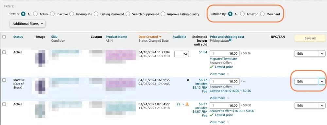The height and width of the screenshot is (125, 327).
Task: Filter Fulfilled By to Amazon
Action: click(242, 14)
